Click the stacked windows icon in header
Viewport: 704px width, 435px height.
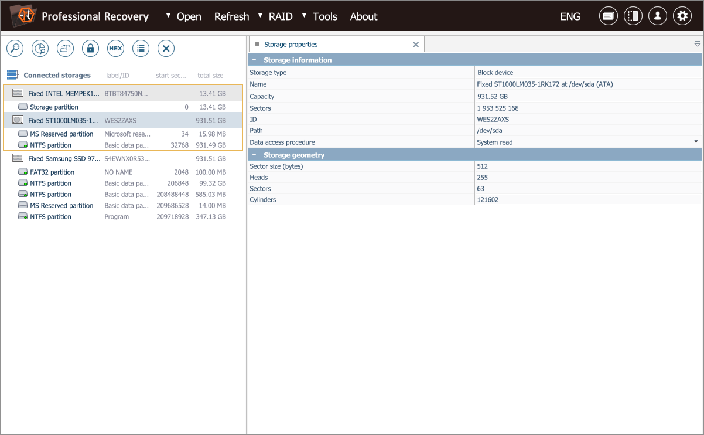click(608, 16)
